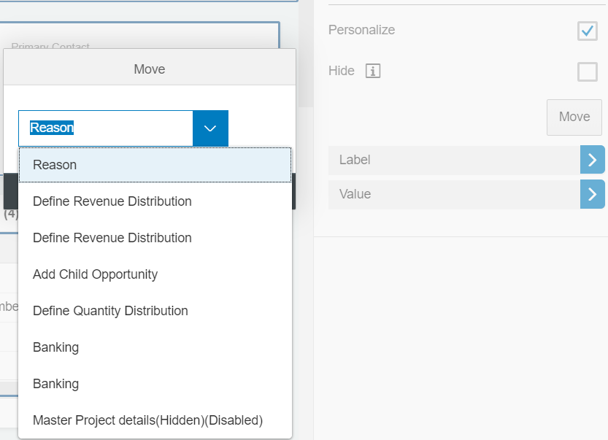Choose Define Revenue Distribution directly below Reason
Image resolution: width=608 pixels, height=440 pixels.
155,201
